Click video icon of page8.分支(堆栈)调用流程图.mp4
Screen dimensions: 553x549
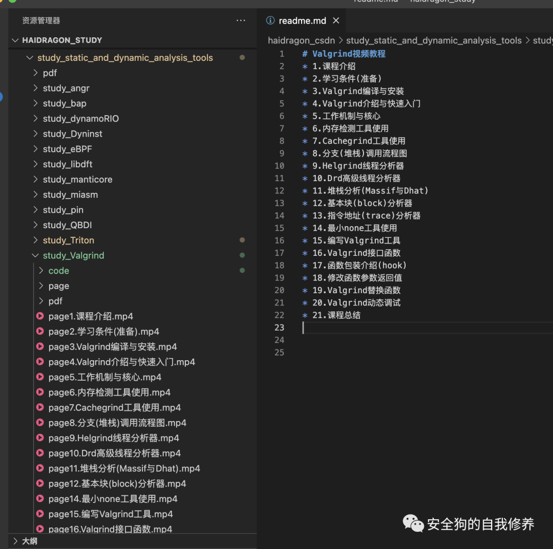(x=40, y=422)
